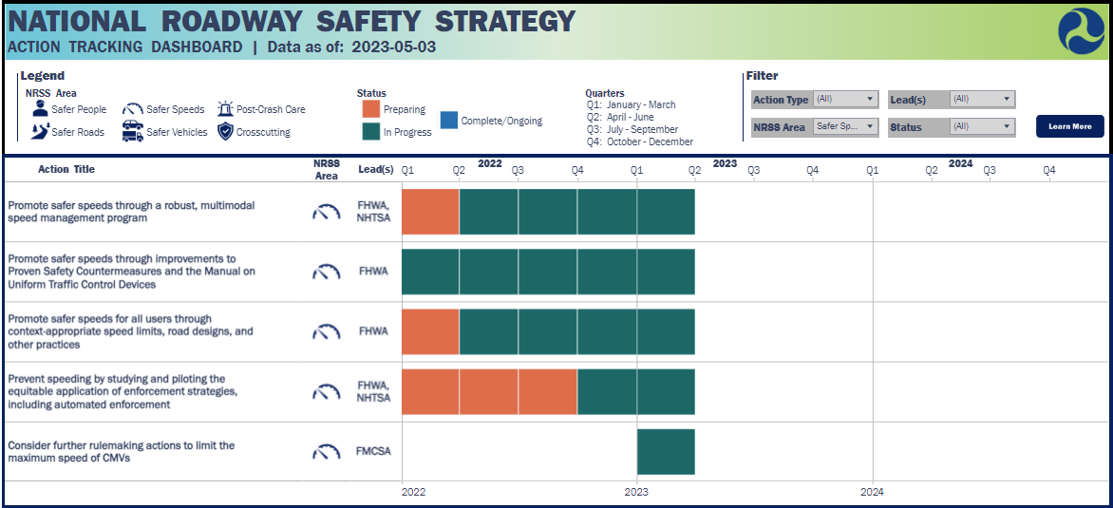This screenshot has width=1113, height=508.
Task: Open the Lead(s) filter dropdown
Action: (982, 99)
